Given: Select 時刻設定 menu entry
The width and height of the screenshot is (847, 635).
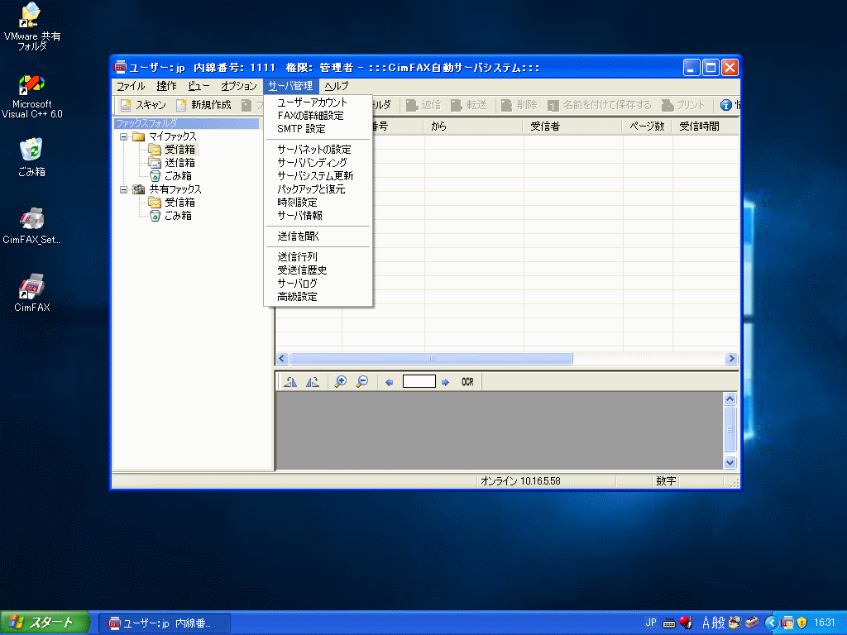Looking at the screenshot, I should tap(318, 203).
